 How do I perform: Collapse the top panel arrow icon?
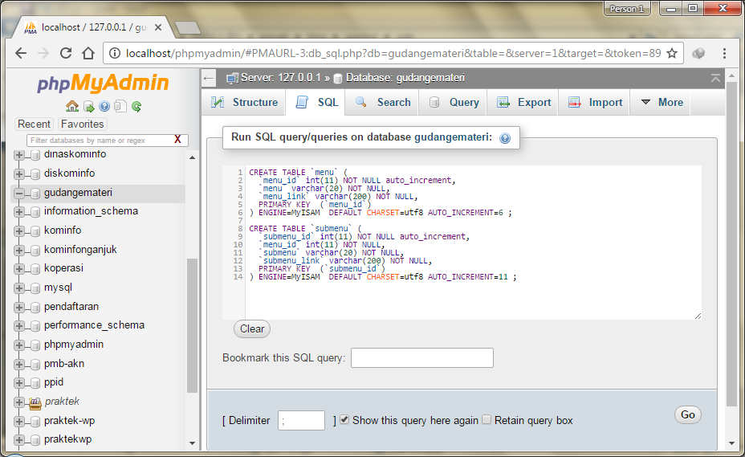(715, 78)
